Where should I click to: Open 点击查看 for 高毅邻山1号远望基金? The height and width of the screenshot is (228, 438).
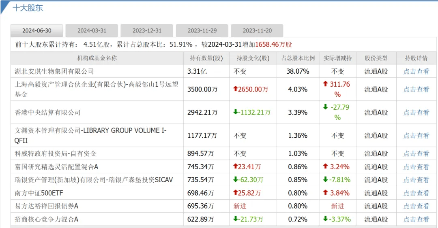[x=416, y=89]
